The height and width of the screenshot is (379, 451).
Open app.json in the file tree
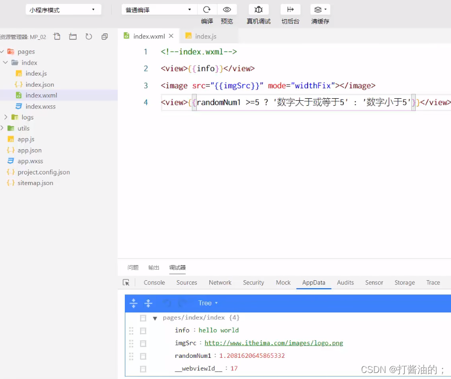tap(30, 150)
